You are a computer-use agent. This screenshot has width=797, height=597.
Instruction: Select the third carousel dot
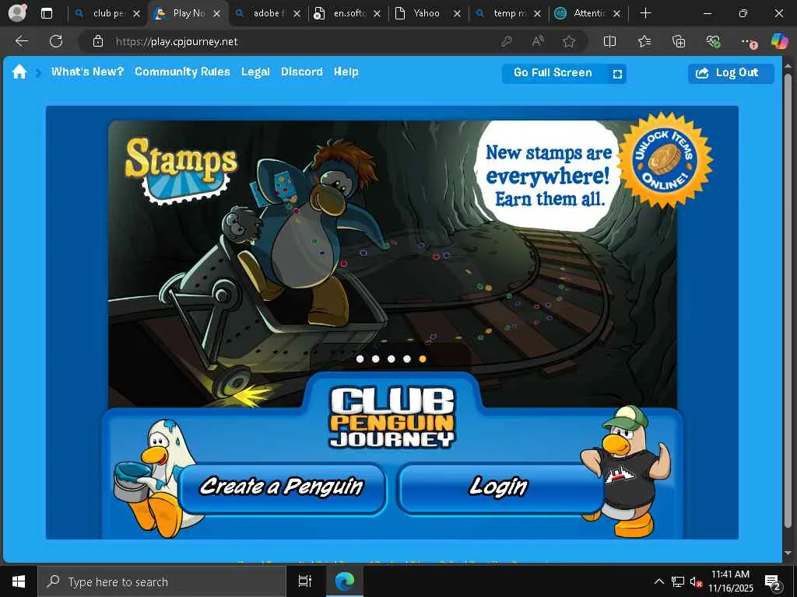point(391,359)
